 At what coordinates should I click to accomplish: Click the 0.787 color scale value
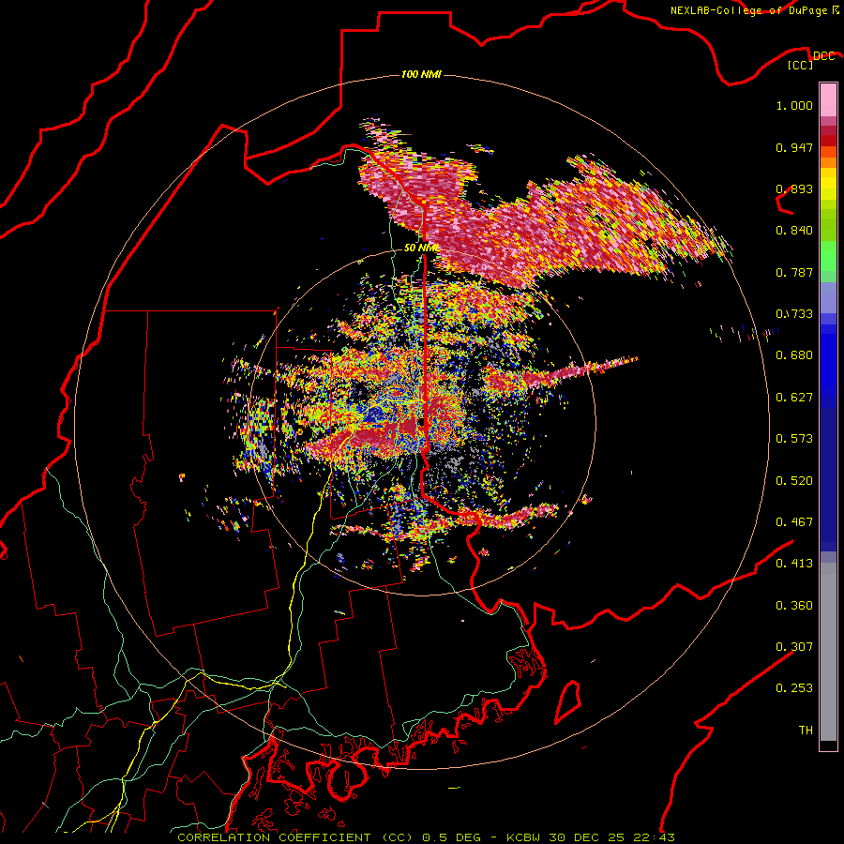point(794,272)
